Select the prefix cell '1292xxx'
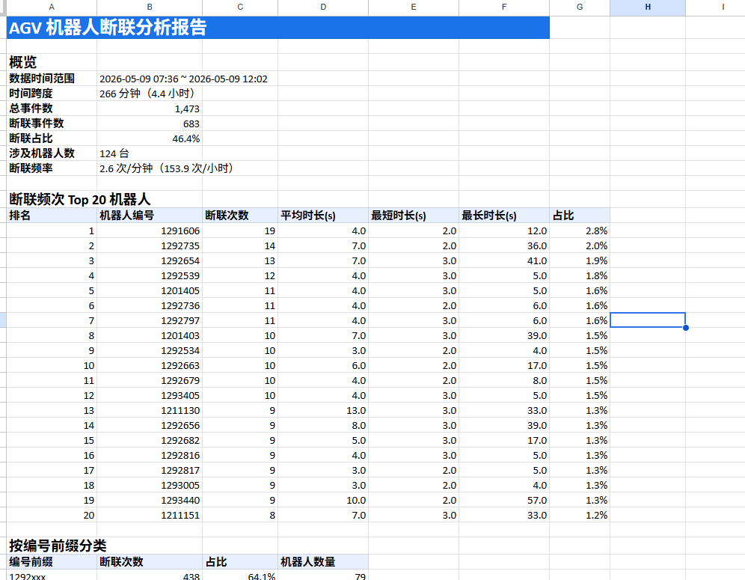 52,576
